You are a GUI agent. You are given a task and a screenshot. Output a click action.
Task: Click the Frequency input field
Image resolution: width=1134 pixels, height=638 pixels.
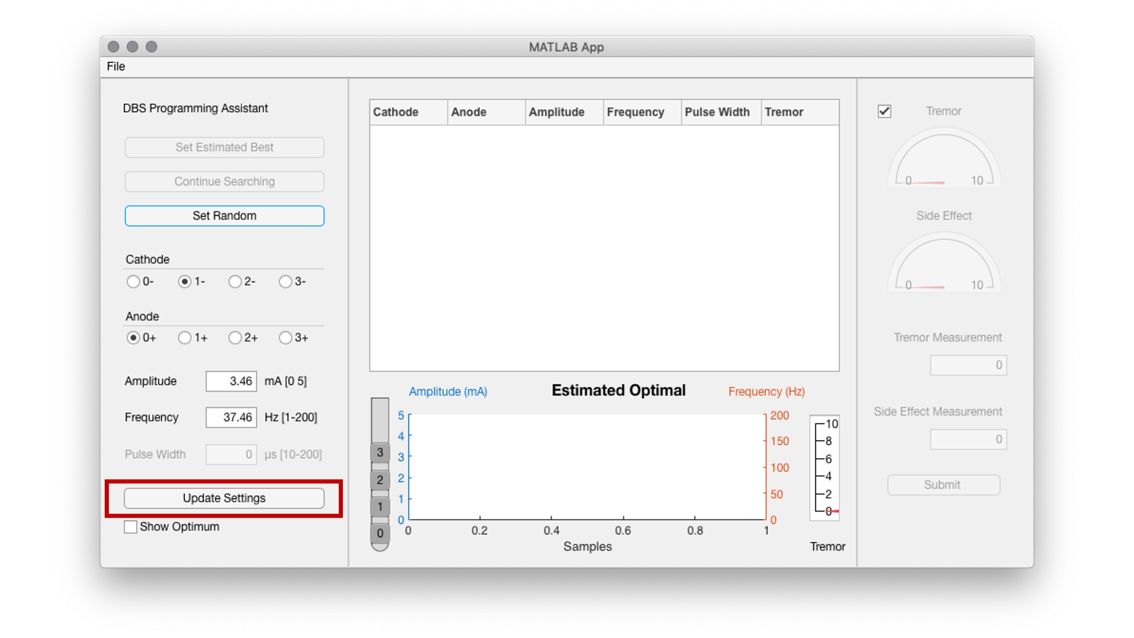(231, 417)
